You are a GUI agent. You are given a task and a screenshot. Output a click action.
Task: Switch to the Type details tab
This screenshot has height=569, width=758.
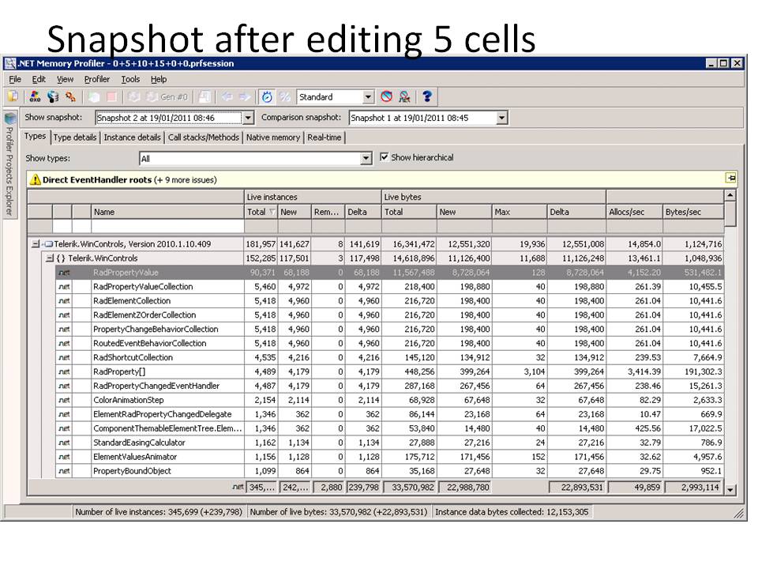pyautogui.click(x=75, y=138)
